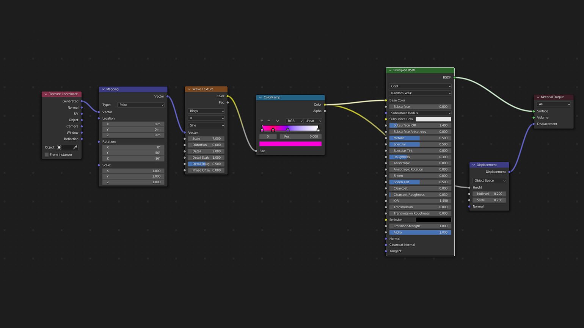
Task: Click the Detail Roughness 0.500 slider
Action: [206, 164]
